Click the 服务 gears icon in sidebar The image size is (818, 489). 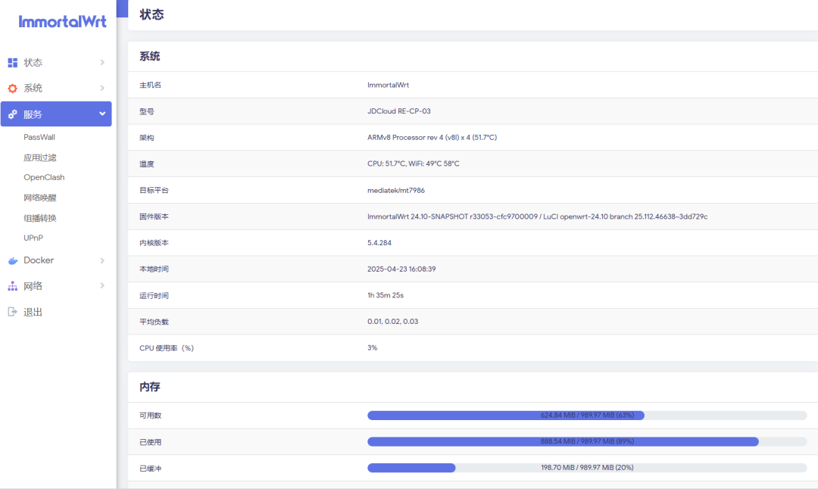click(x=13, y=114)
